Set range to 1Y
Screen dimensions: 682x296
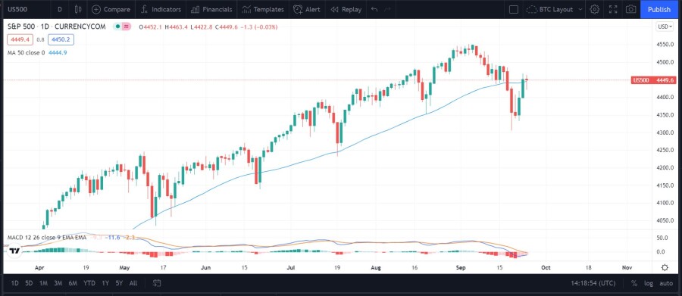coord(105,283)
